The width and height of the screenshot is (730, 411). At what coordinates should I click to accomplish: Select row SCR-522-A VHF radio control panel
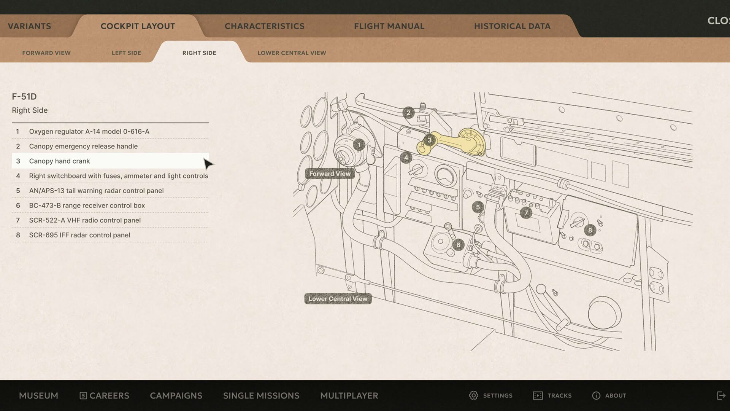click(110, 220)
